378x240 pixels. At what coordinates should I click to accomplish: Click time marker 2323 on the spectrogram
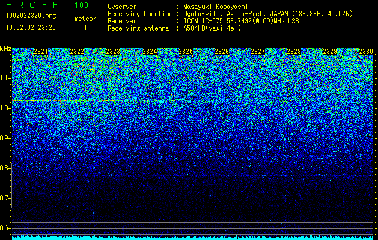[x=113, y=52]
